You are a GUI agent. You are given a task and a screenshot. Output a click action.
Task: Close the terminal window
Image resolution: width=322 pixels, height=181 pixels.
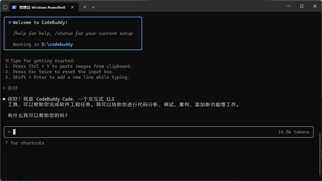click(315, 6)
